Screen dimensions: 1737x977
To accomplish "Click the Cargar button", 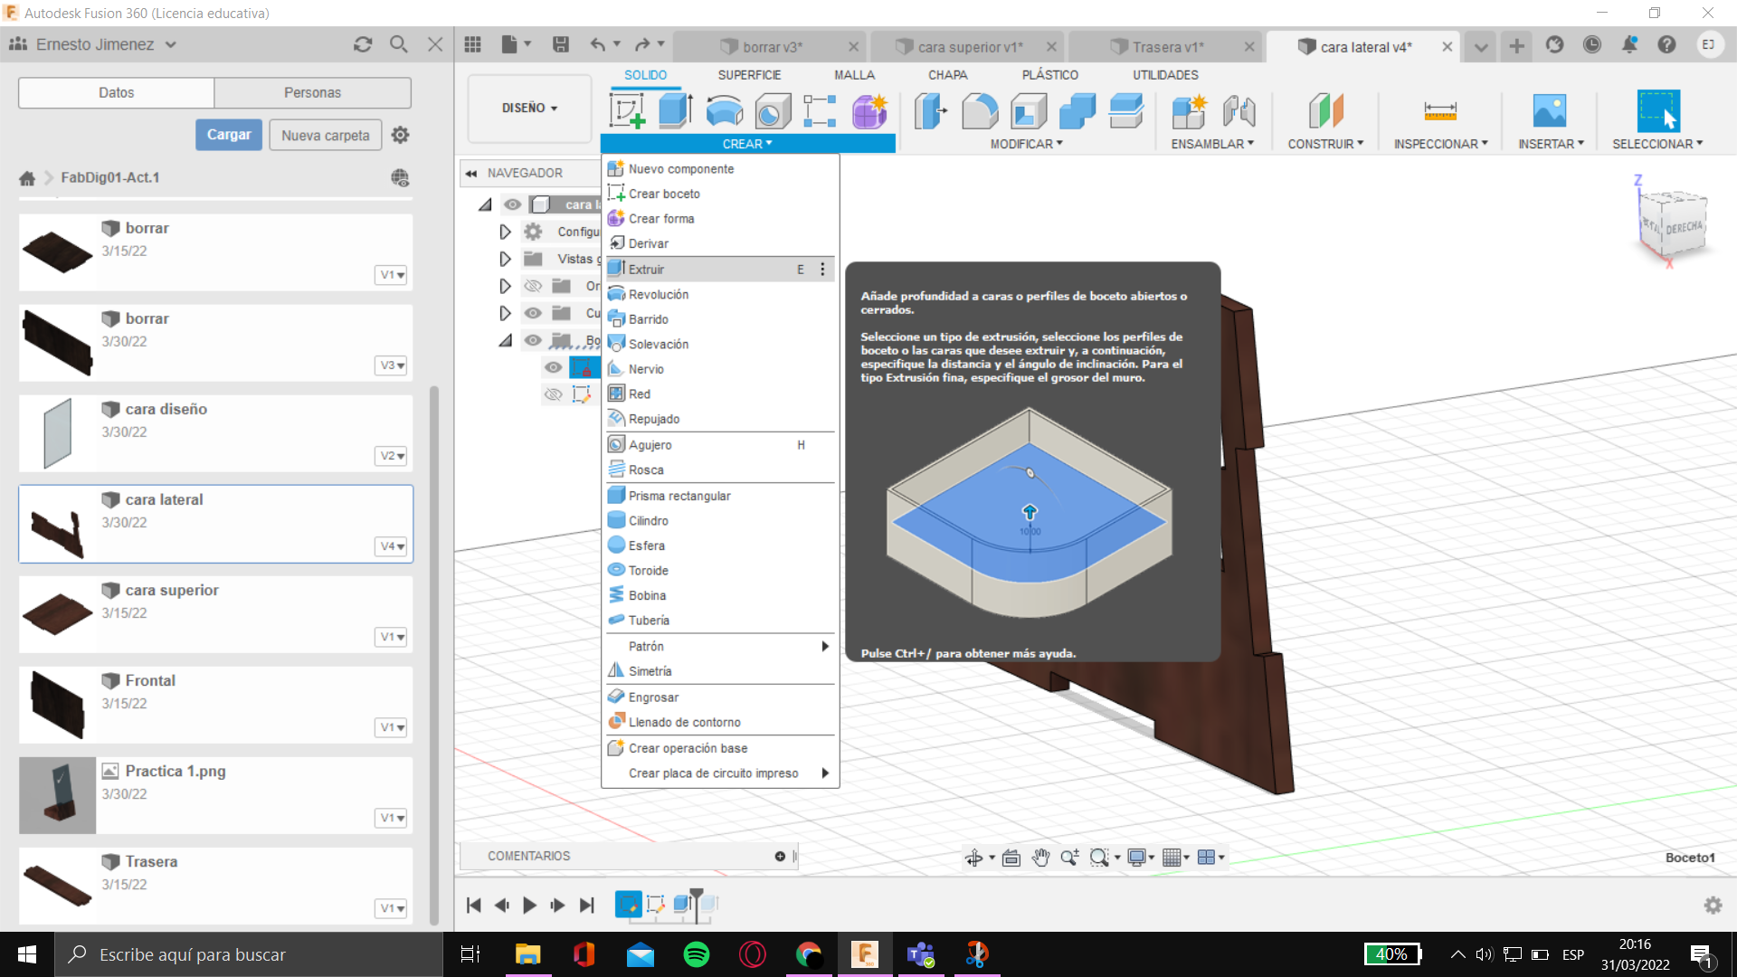I will pos(228,135).
